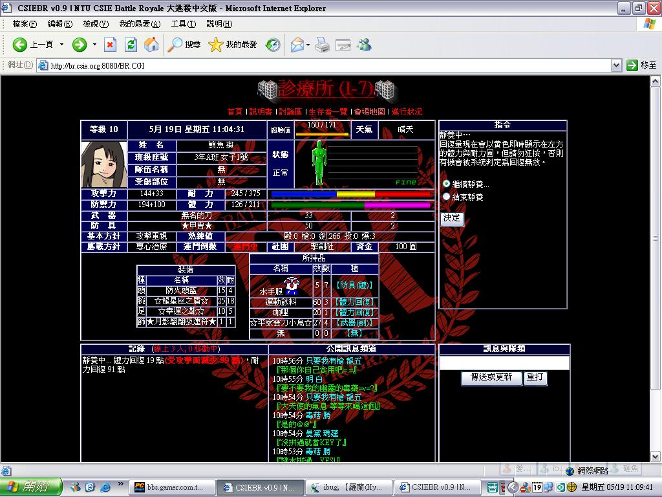Click the yellow globe tray icon
Viewport: 662px width, 497px height.
(x=571, y=487)
